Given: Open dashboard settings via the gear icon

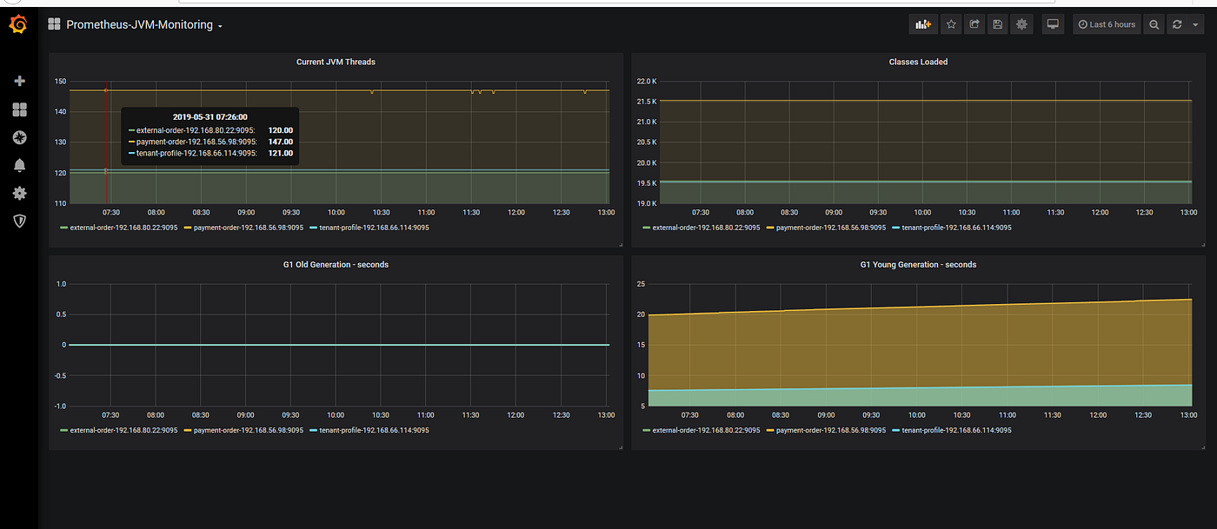Looking at the screenshot, I should click(x=1021, y=23).
